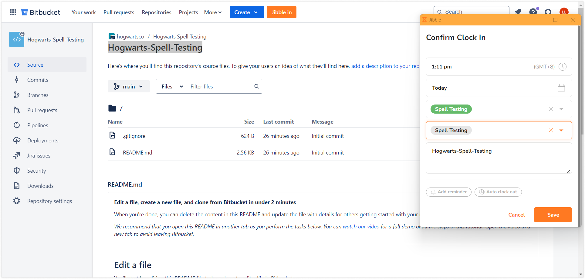Image resolution: width=585 pixels, height=279 pixels.
Task: Open the README.md file
Action: 137,153
